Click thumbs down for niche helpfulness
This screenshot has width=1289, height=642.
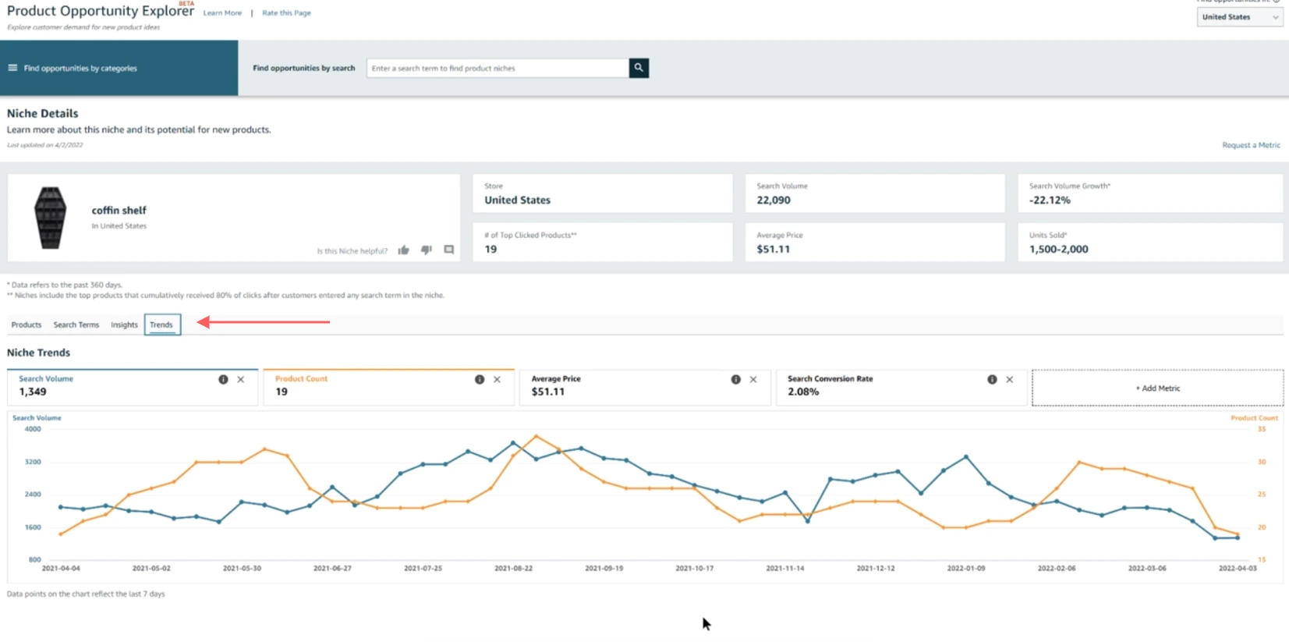[426, 250]
